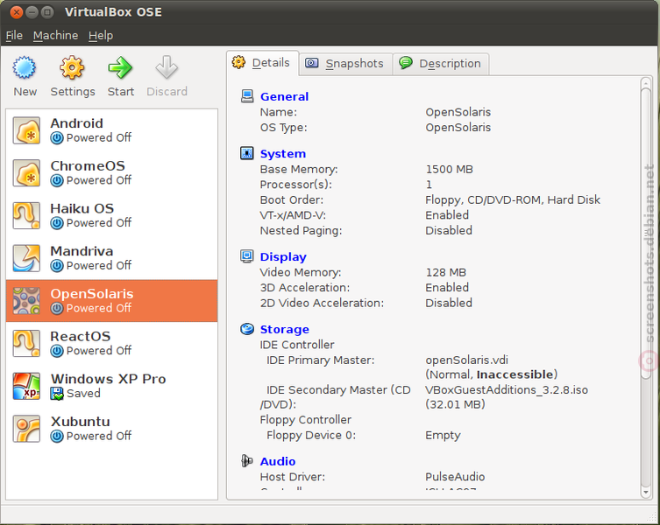Image resolution: width=660 pixels, height=525 pixels.
Task: Select the Xubuntu list entry name
Action: pos(81,422)
